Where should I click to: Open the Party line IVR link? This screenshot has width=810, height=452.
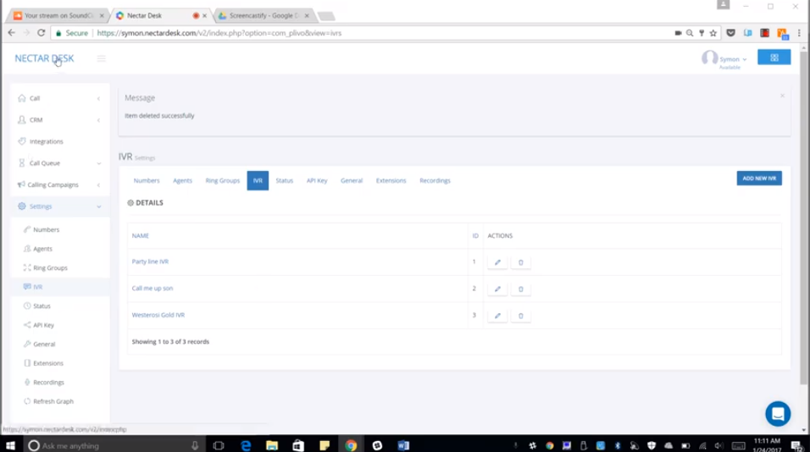tap(150, 262)
